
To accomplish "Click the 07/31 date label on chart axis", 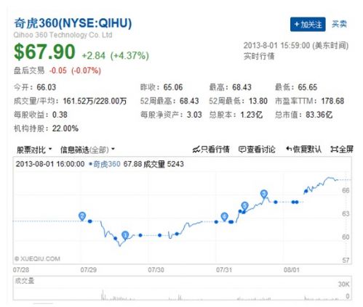I will click(x=224, y=269).
